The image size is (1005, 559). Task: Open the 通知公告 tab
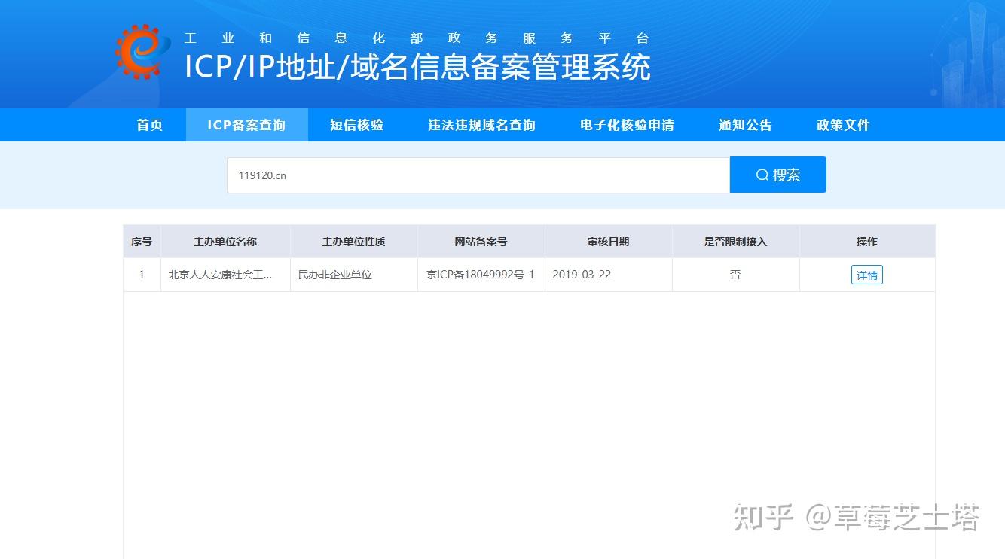(745, 125)
